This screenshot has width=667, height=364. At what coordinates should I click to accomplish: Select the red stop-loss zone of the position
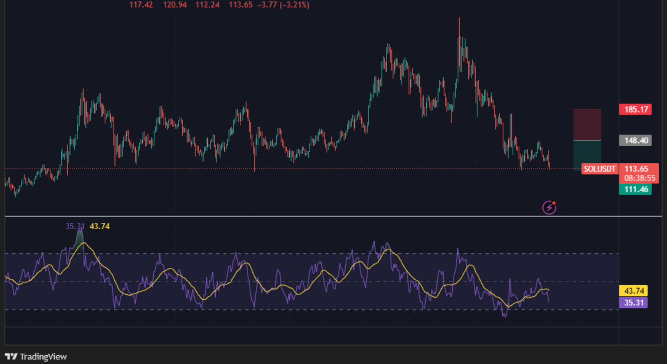tap(587, 125)
